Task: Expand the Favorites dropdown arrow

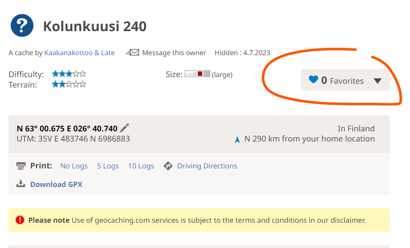Action: coord(378,80)
